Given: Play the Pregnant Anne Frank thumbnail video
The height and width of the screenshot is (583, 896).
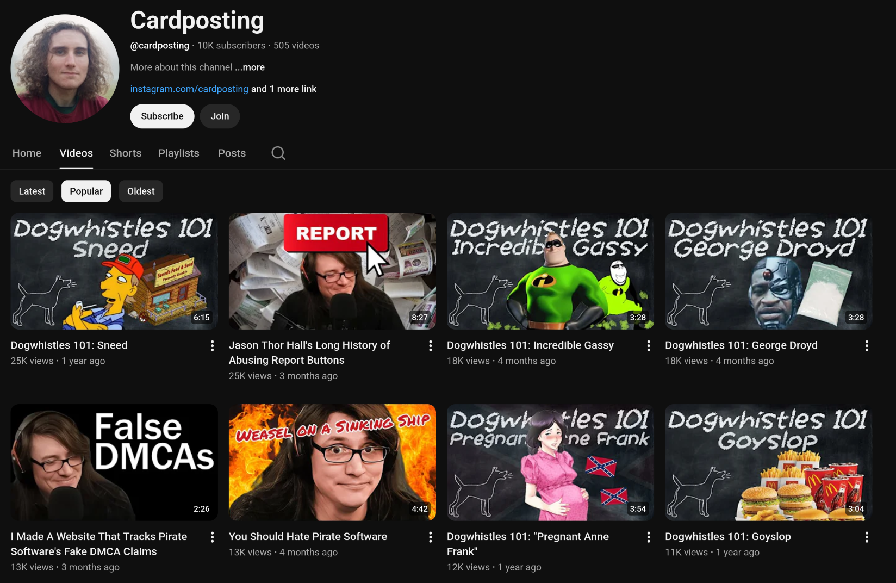Looking at the screenshot, I should [x=550, y=463].
